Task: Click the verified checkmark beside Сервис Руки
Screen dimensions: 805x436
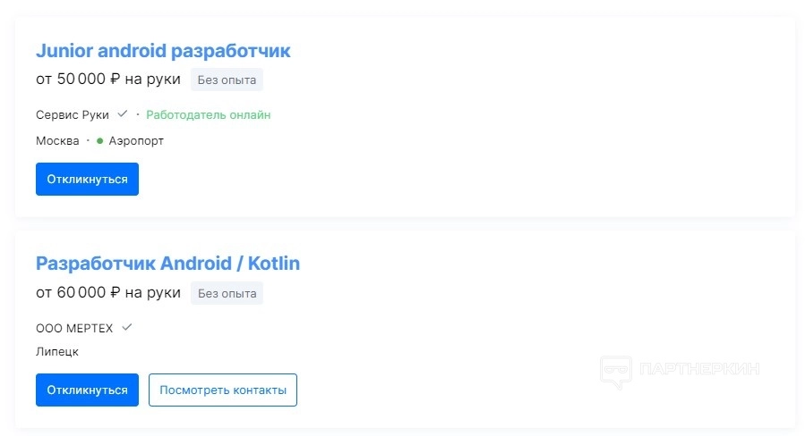Action: coord(123,114)
